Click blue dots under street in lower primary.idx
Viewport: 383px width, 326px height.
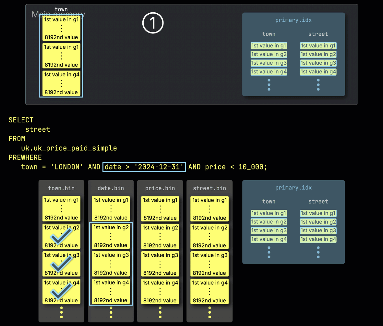(318, 252)
